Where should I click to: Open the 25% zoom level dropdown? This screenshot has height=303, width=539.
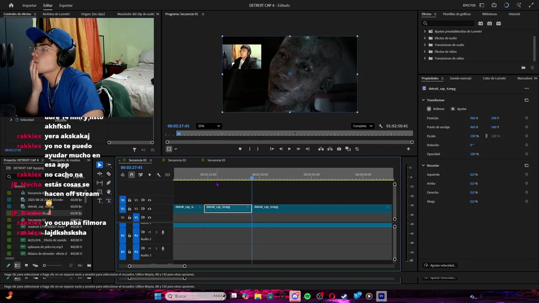pos(209,126)
